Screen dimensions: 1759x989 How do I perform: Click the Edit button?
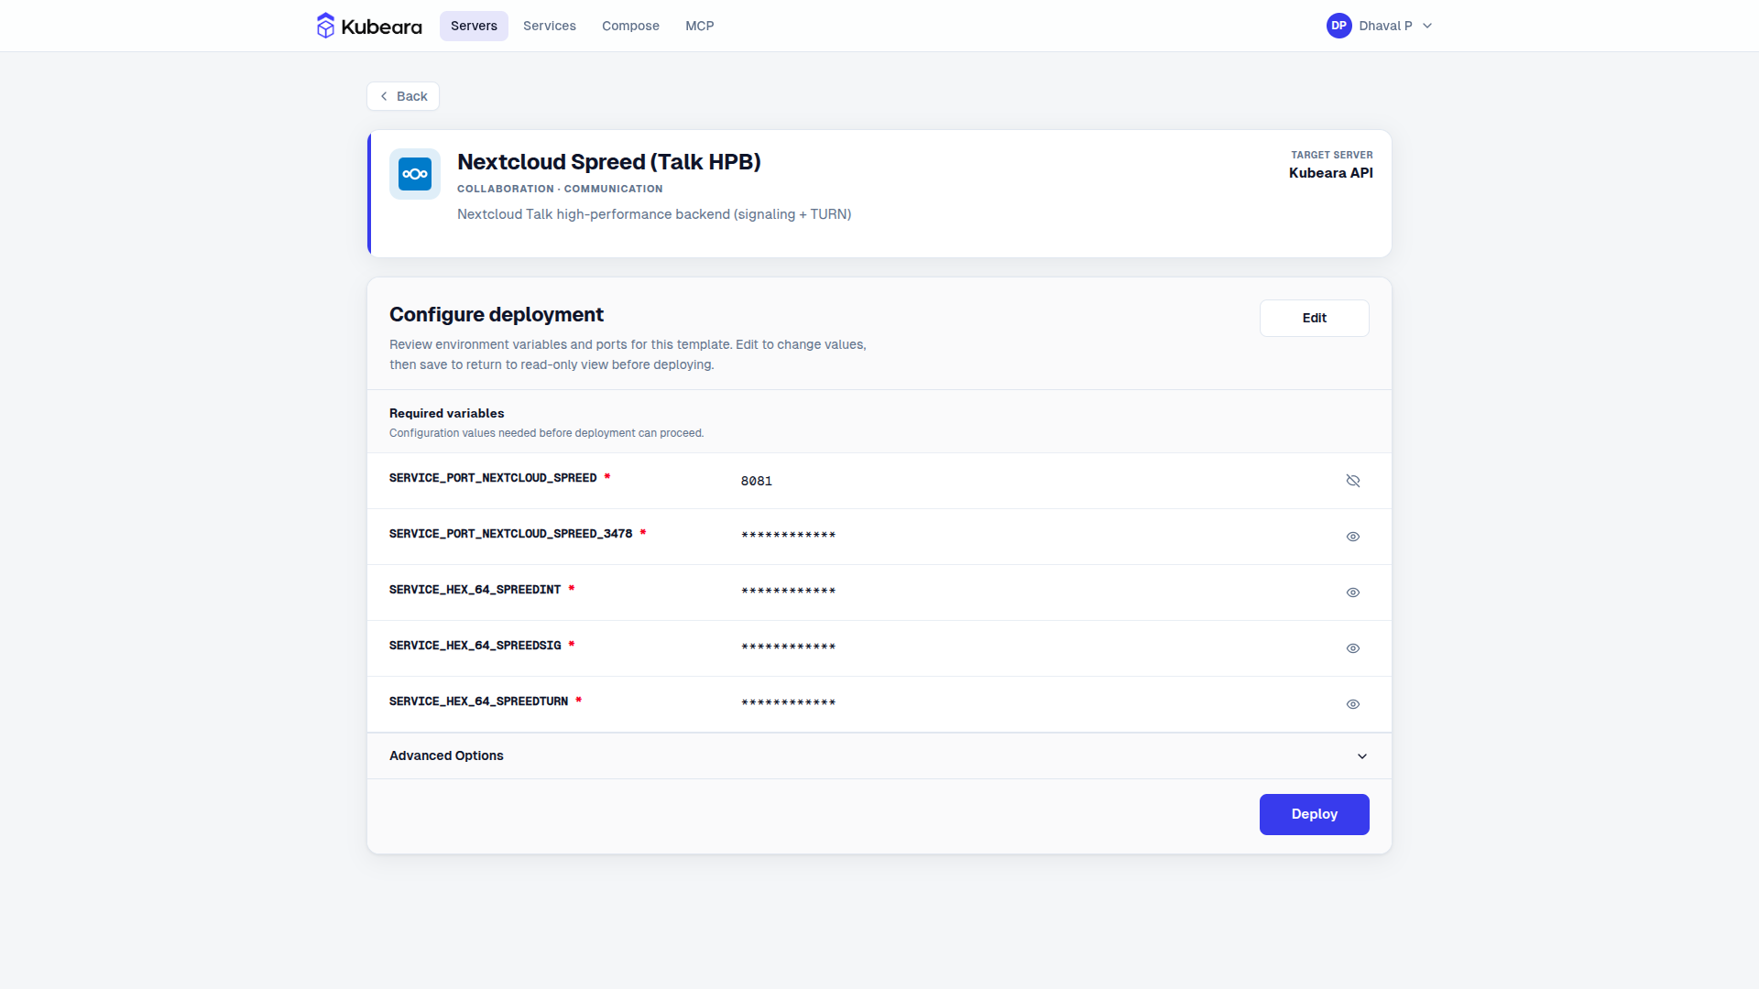1314,318
